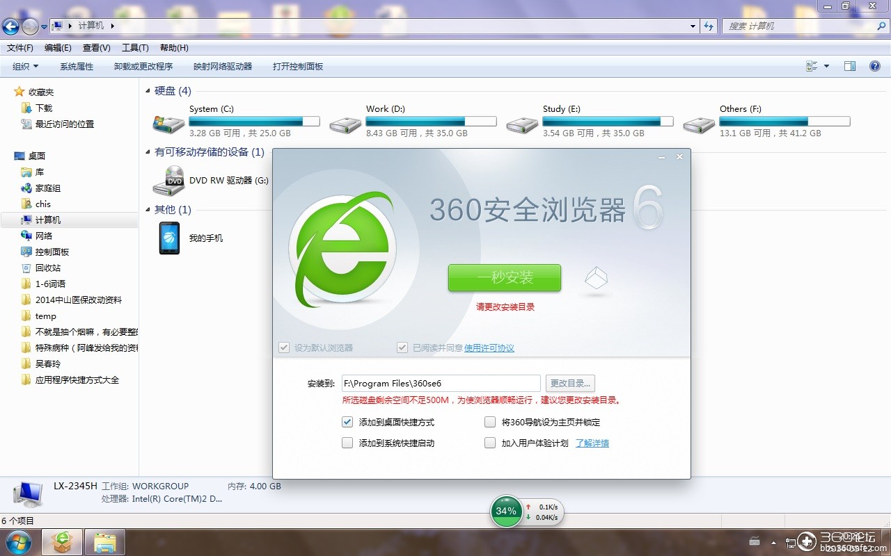
Task: Click the 网络 icon in the sidebar
Action: click(x=26, y=236)
